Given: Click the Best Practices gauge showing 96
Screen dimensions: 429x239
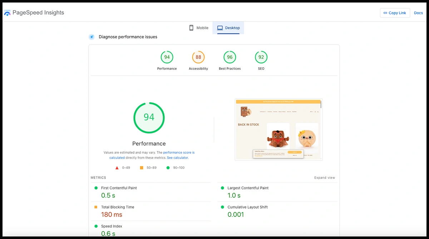Looking at the screenshot, I should point(230,57).
